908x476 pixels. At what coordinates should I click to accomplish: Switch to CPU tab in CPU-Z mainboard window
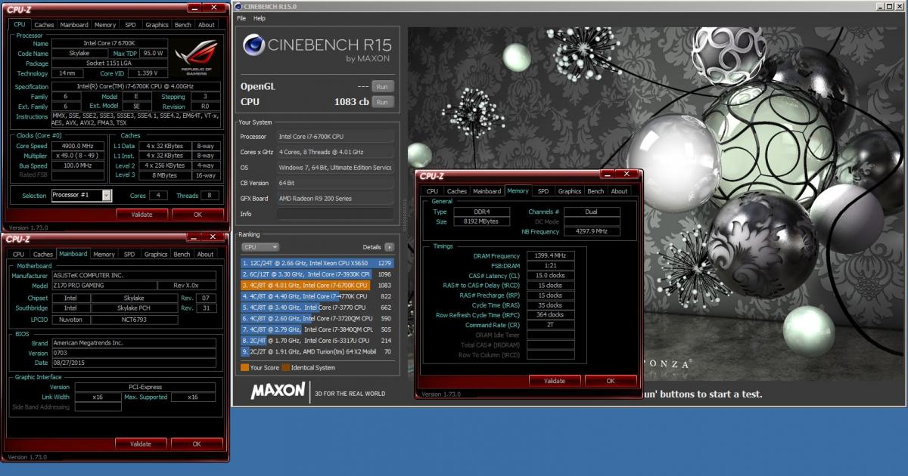(18, 255)
